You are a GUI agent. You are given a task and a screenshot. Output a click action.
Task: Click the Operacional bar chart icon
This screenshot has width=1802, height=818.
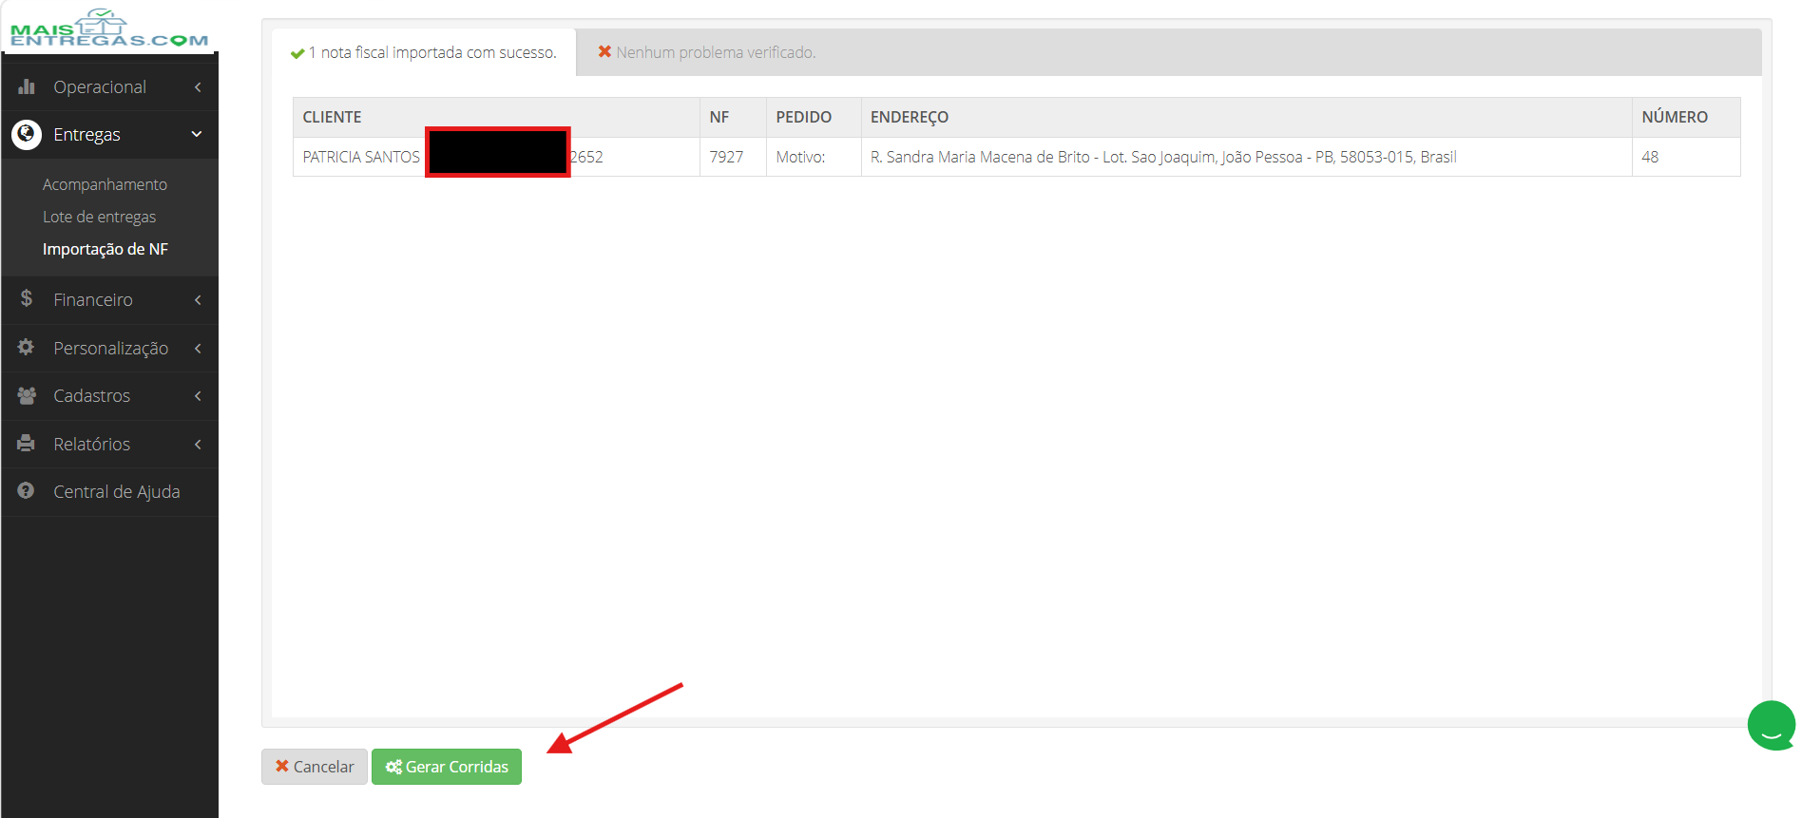coord(27,86)
